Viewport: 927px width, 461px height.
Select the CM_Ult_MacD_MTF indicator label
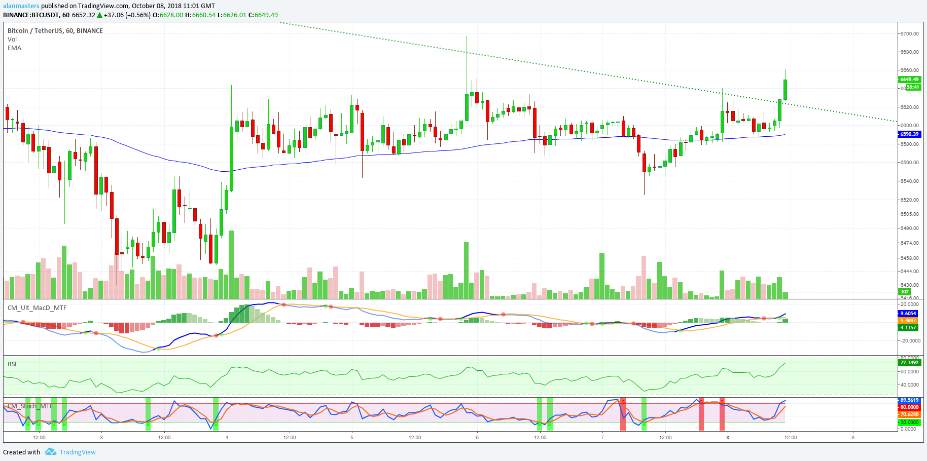coord(37,308)
